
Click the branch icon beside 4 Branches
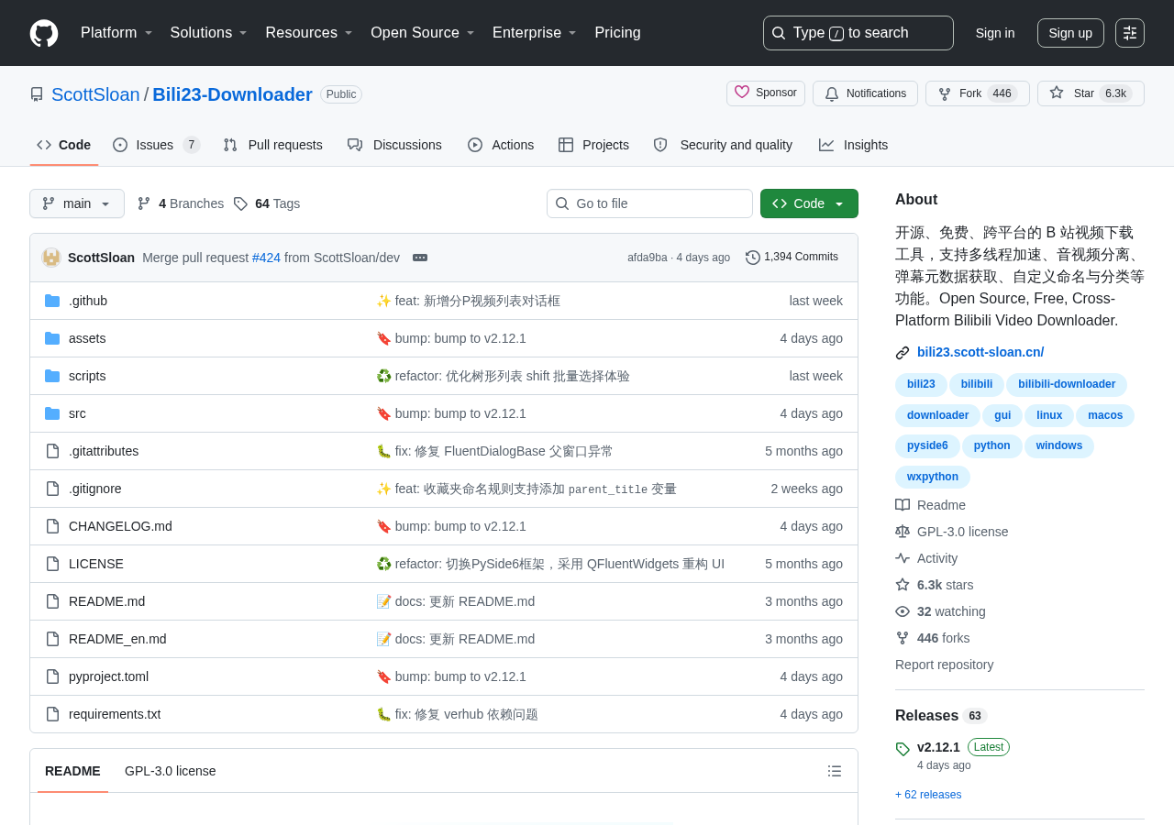tap(144, 203)
